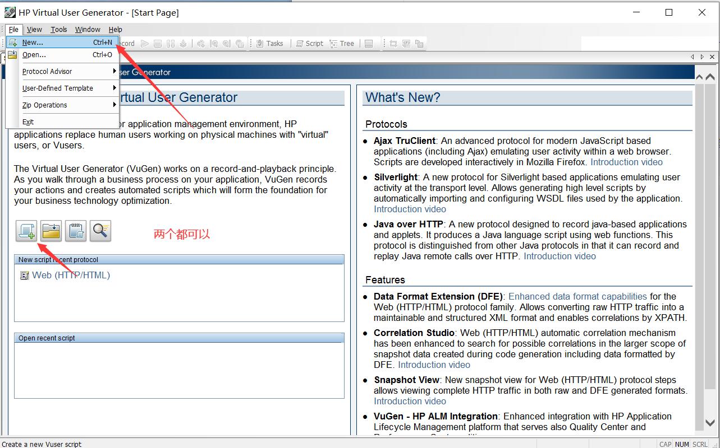Image resolution: width=720 pixels, height=448 pixels.
Task: Open Silverlight Introduction video link
Action: (x=410, y=209)
